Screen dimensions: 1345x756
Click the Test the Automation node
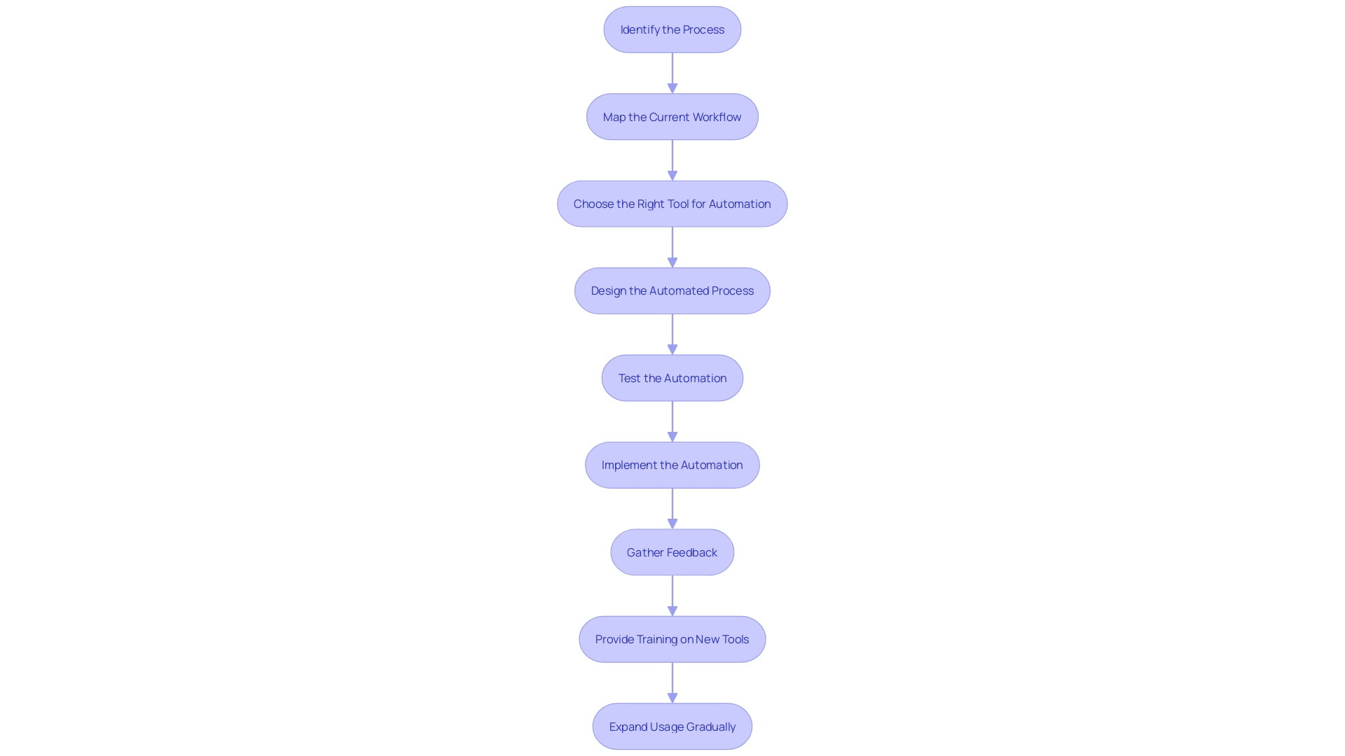pyautogui.click(x=672, y=377)
